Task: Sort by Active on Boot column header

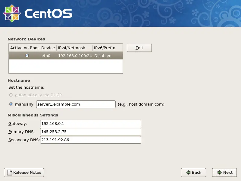Action: 24,48
